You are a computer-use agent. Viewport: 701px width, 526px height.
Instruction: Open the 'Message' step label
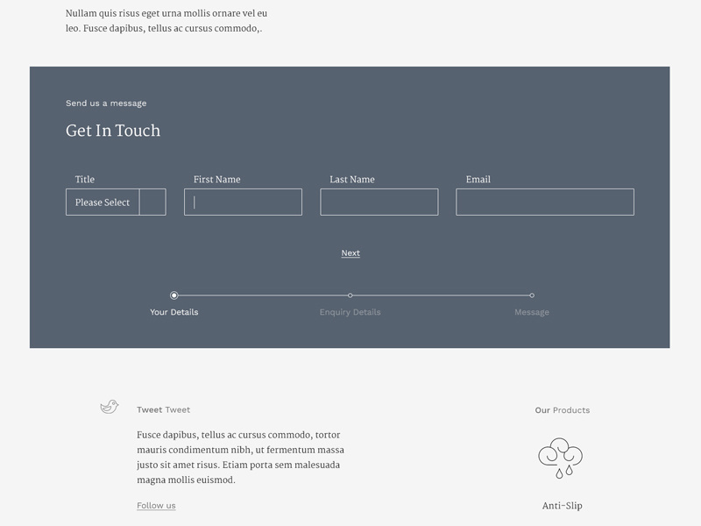point(532,312)
